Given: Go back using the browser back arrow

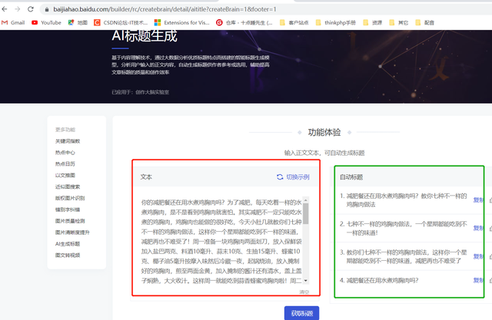Looking at the screenshot, I should click(5, 9).
